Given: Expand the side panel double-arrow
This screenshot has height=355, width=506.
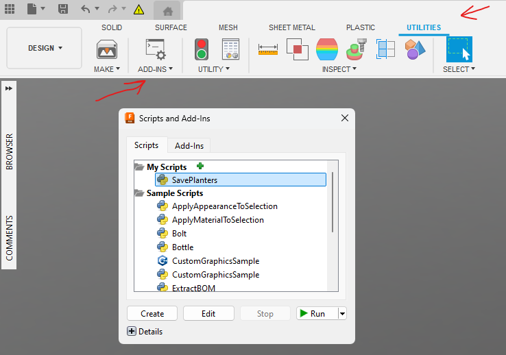Looking at the screenshot, I should point(9,88).
